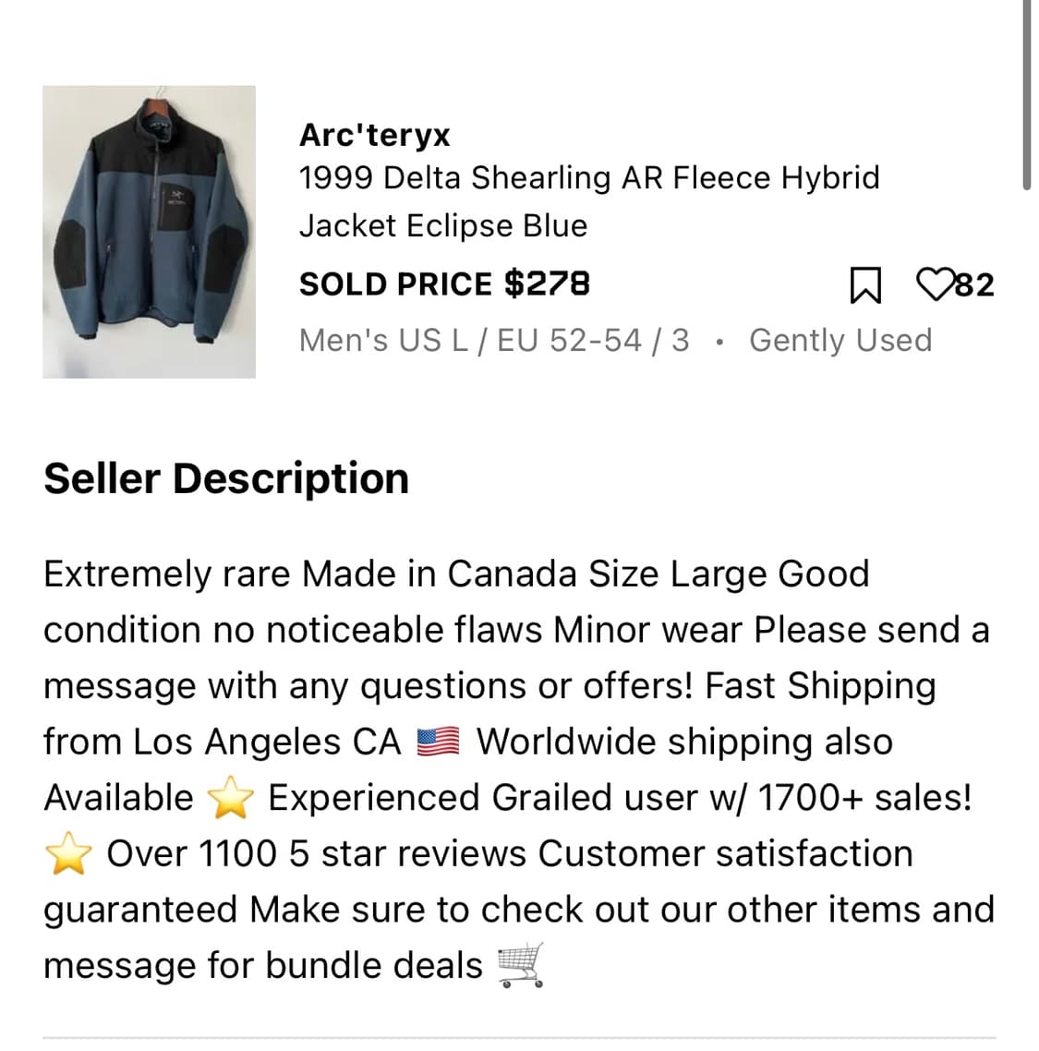1039x1051 pixels.
Task: Open the Arc'teryx brand link
Action: [x=374, y=135]
